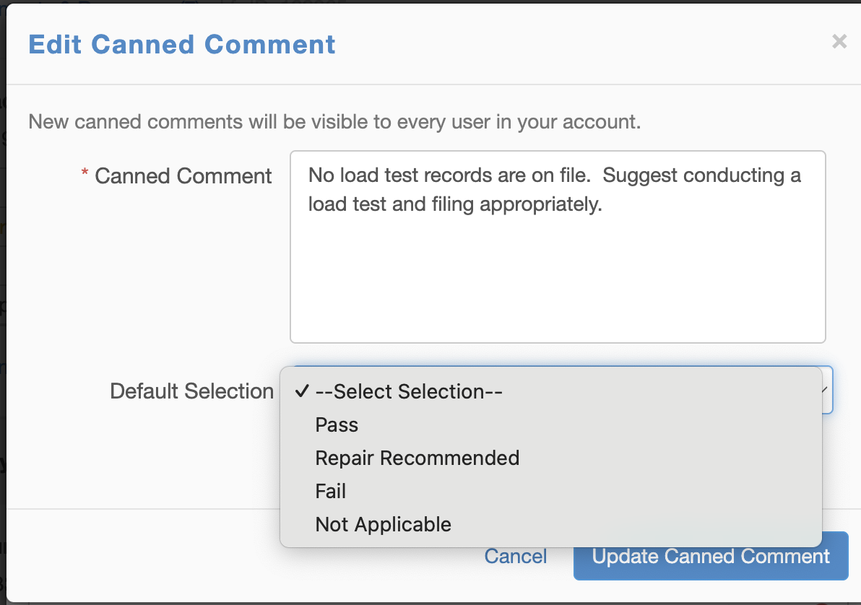Click the Cancel link

tap(515, 556)
